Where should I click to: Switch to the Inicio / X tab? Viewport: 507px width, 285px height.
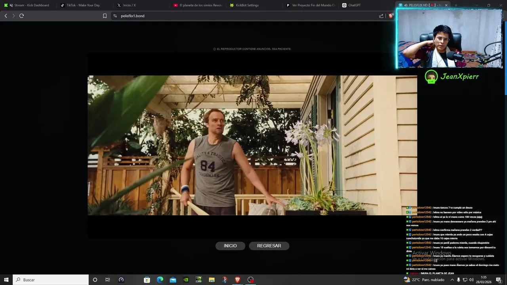point(141,5)
